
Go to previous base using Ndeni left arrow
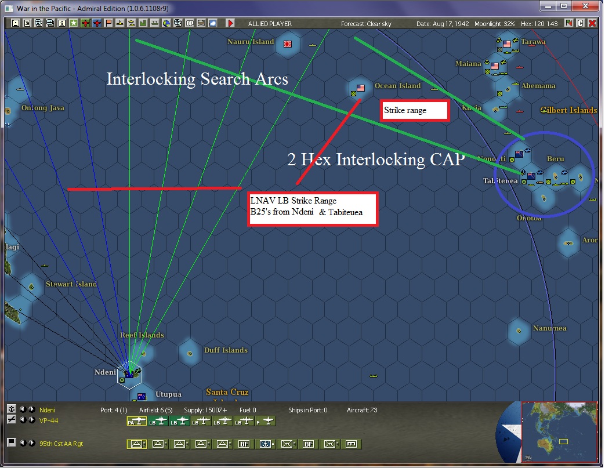pyautogui.click(x=23, y=409)
